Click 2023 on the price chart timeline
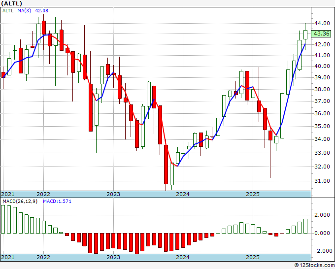 (113, 194)
